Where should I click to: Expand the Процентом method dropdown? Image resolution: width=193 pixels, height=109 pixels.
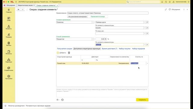(x=93, y=39)
